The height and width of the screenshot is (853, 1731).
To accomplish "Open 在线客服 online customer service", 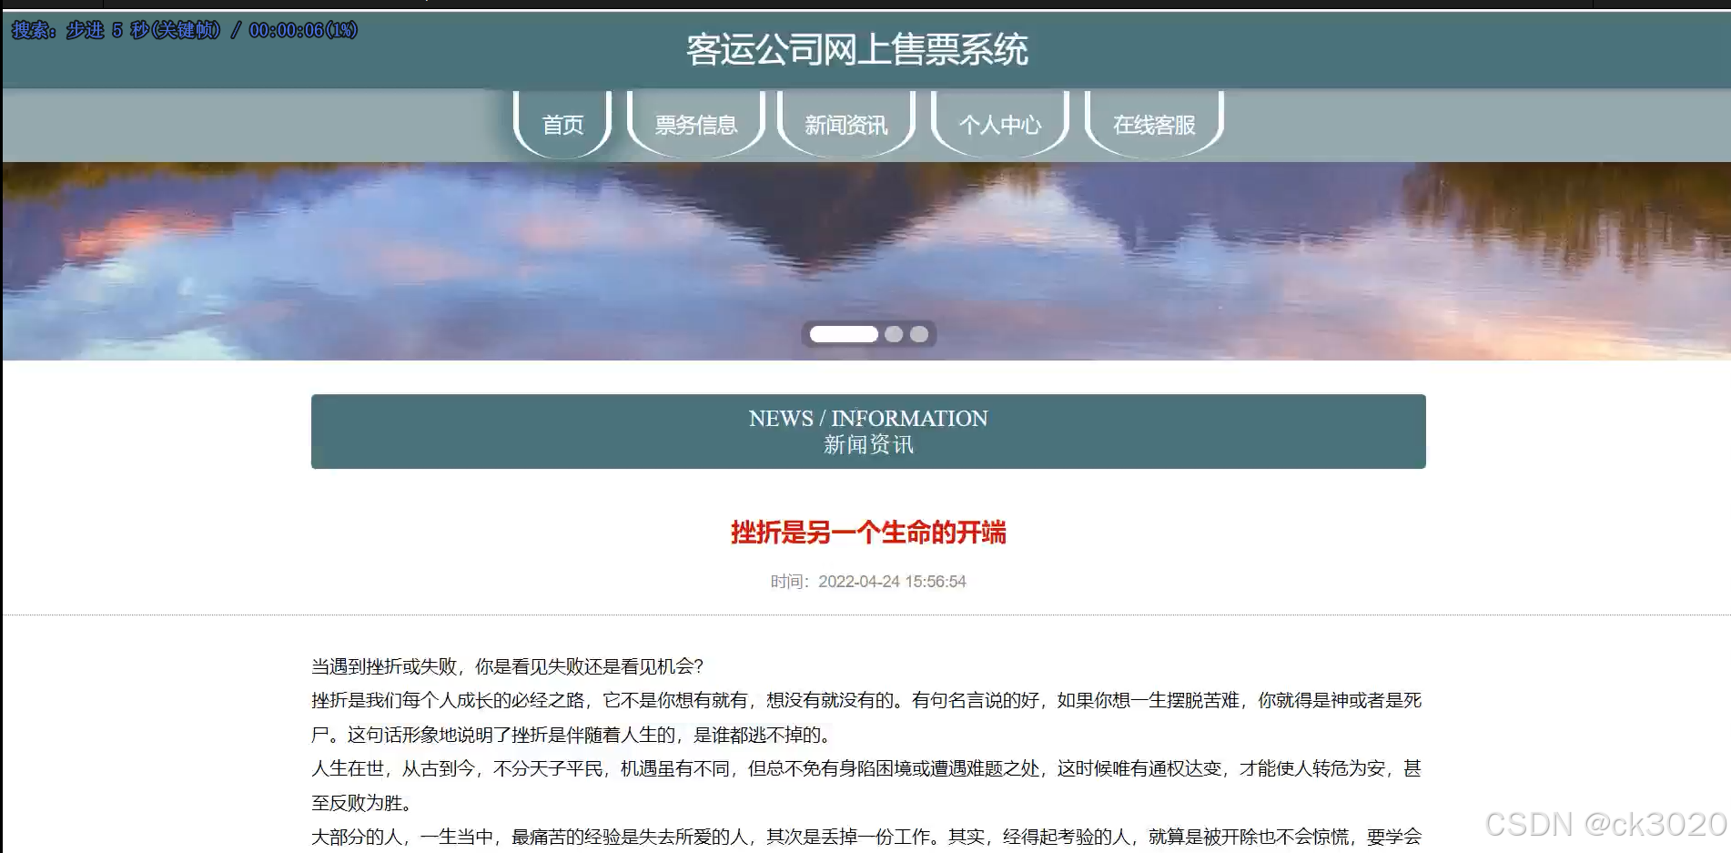I will tap(1153, 125).
